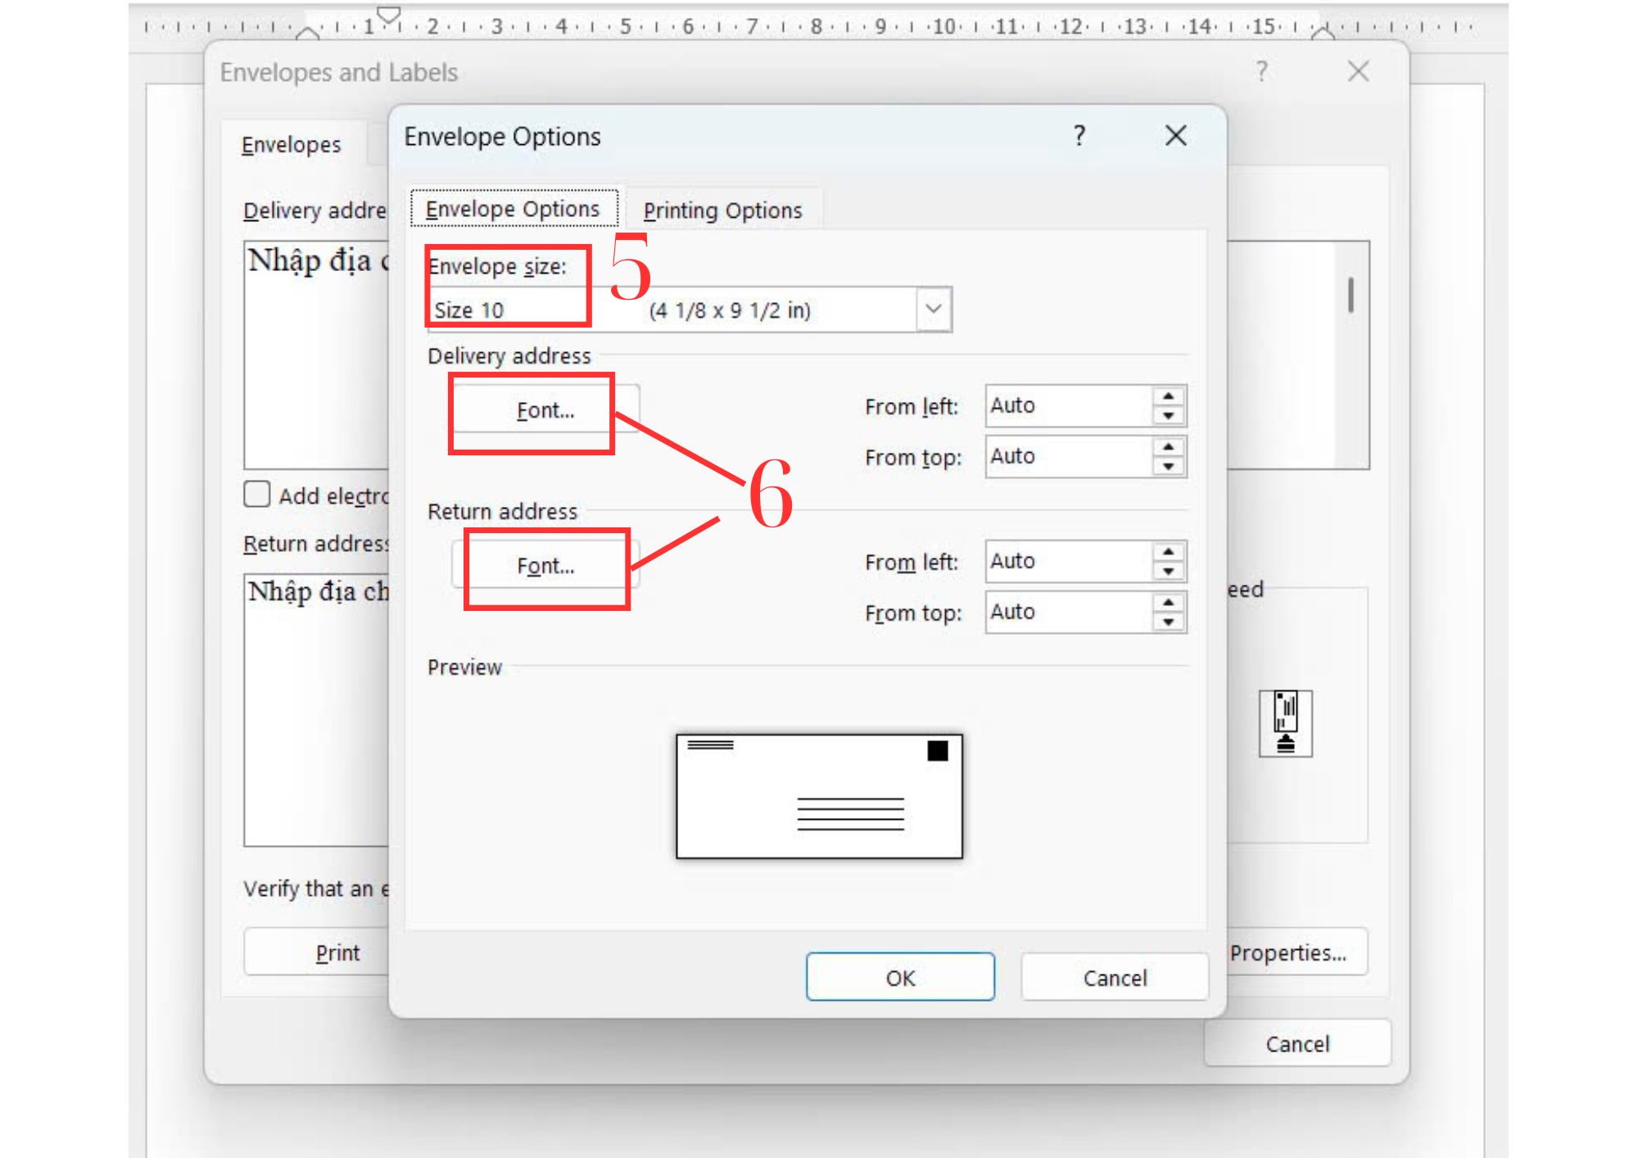The width and height of the screenshot is (1638, 1158).
Task: Select the Envelope Options tab
Action: pos(513,210)
